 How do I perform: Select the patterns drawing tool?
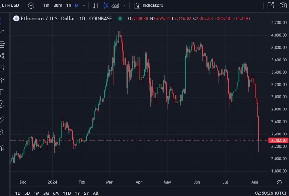pyautogui.click(x=2, y=56)
